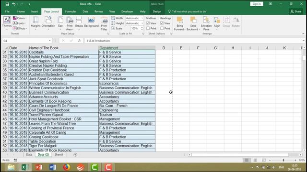
Task: Click the vertical scrollbar down arrow
Action: pos(304,150)
